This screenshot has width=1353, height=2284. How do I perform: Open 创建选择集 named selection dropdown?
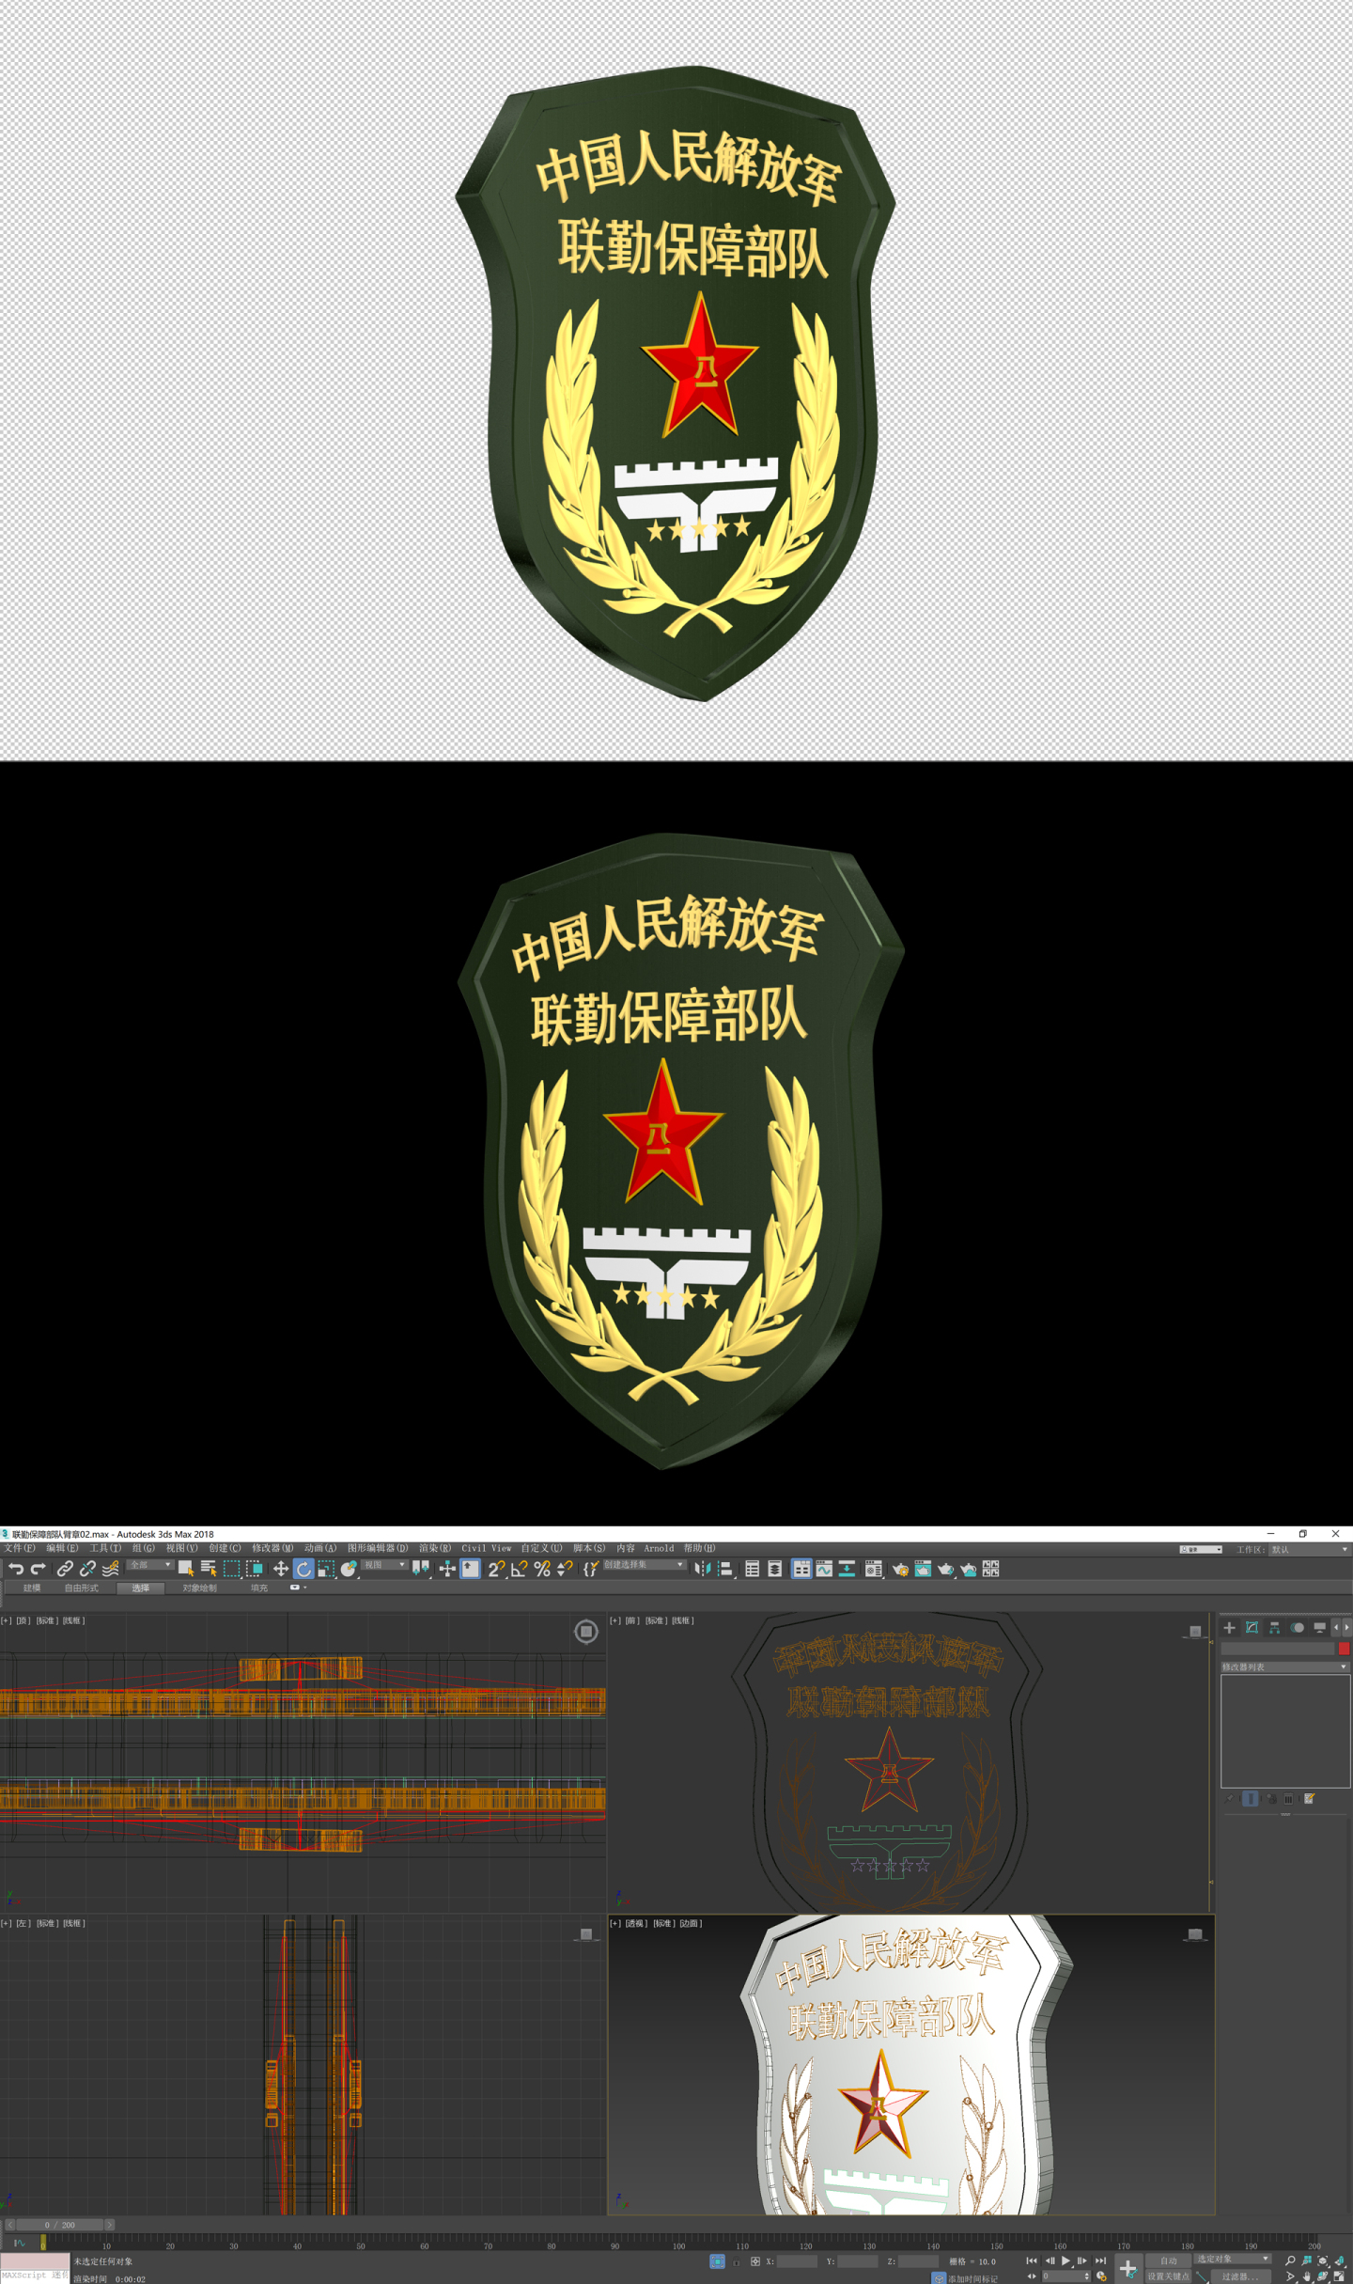[x=644, y=1565]
